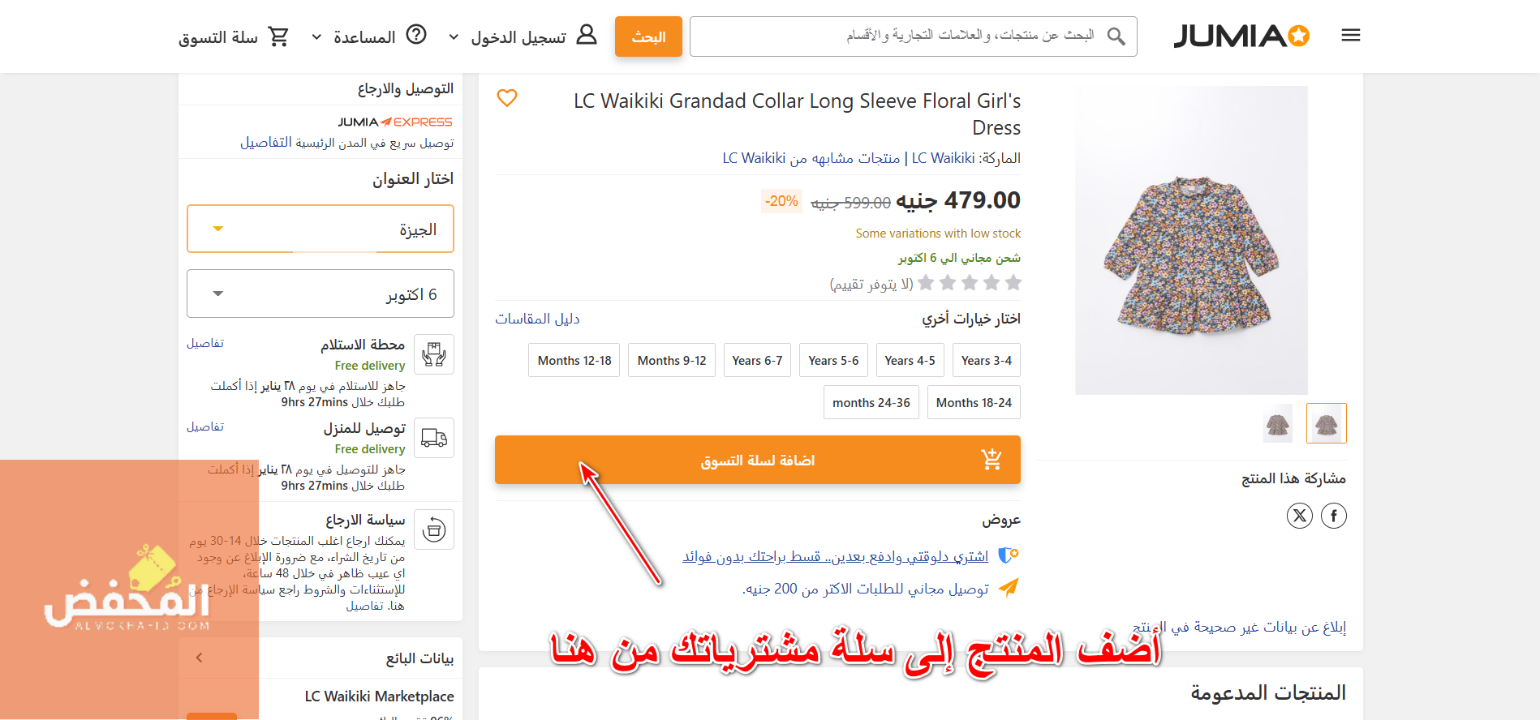
Task: Click the wishlist heart icon
Action: pyautogui.click(x=507, y=98)
